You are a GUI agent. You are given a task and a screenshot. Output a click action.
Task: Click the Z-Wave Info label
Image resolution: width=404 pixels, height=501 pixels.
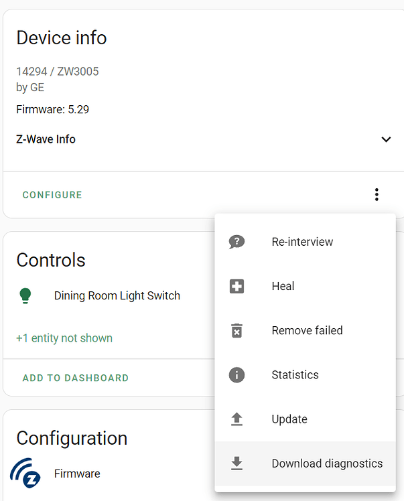pyautogui.click(x=46, y=139)
